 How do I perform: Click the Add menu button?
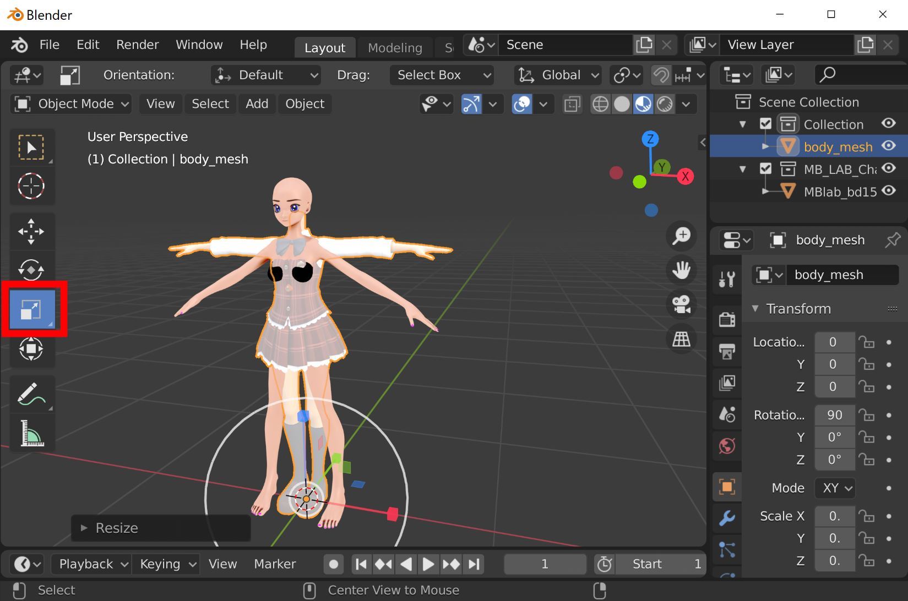pyautogui.click(x=257, y=104)
